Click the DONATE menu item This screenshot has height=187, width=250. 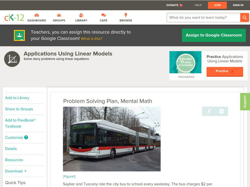click(x=172, y=5)
